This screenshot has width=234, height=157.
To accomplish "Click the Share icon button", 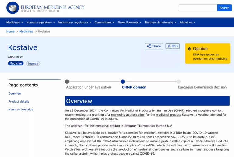I will point(154,46).
